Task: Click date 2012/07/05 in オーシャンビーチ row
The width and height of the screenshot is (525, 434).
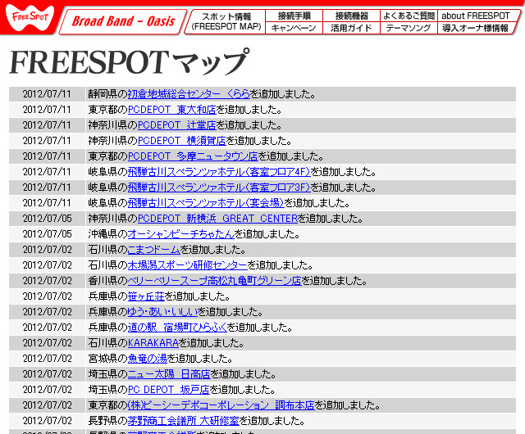Action: point(47,234)
